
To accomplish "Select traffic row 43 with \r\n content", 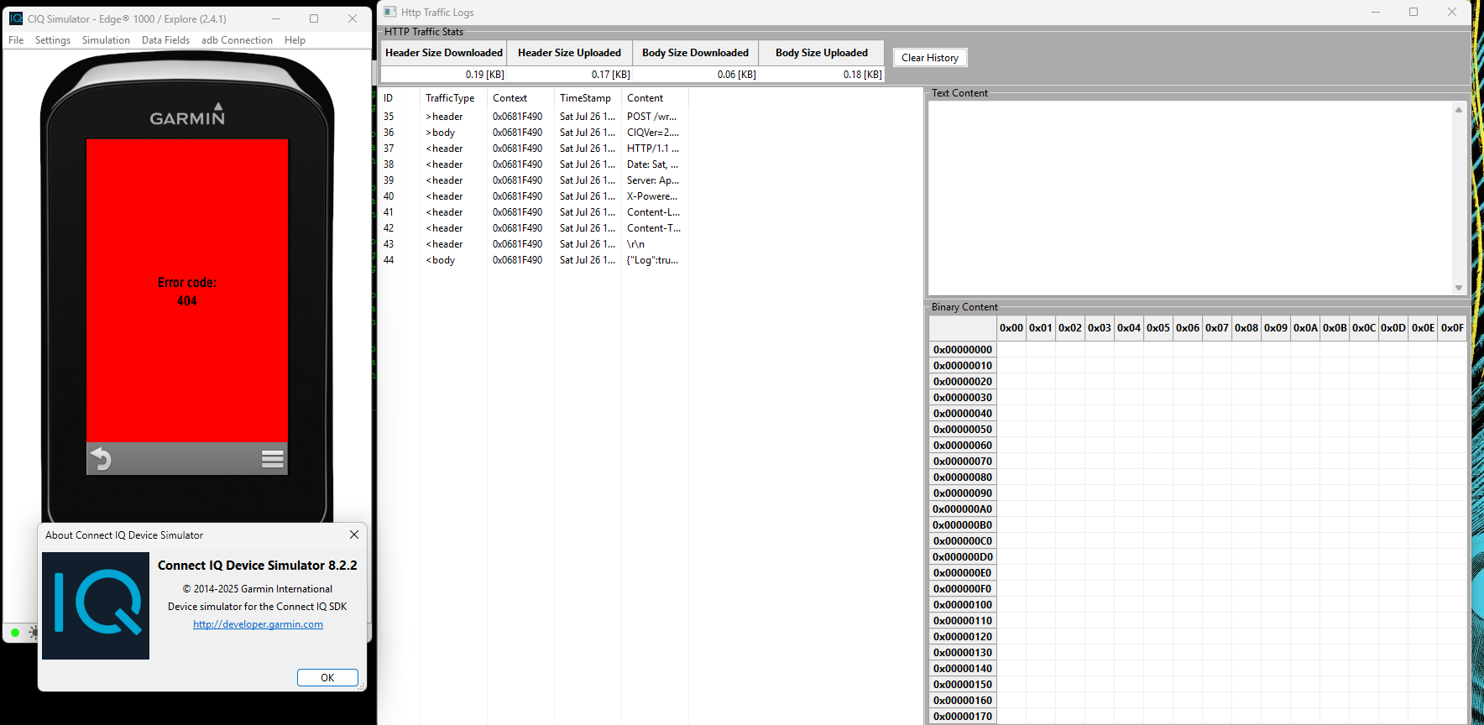I will point(533,244).
